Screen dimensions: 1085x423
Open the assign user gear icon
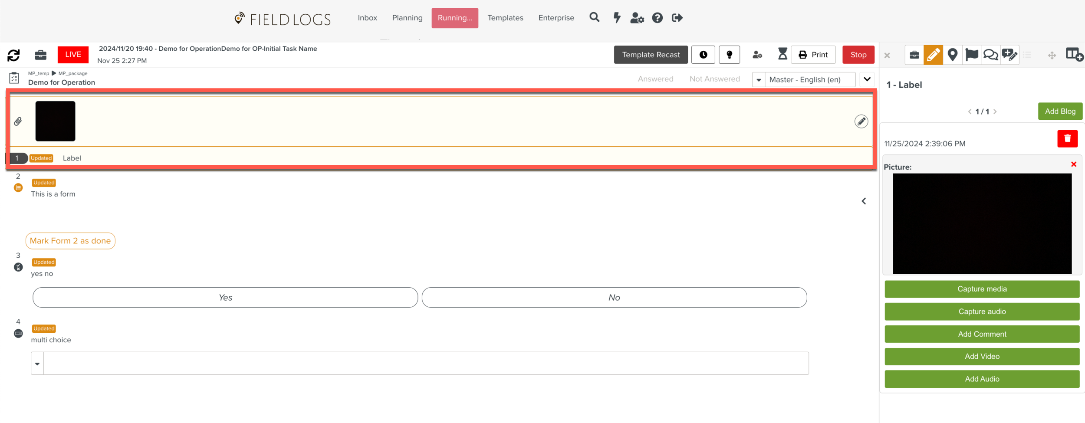pos(757,55)
